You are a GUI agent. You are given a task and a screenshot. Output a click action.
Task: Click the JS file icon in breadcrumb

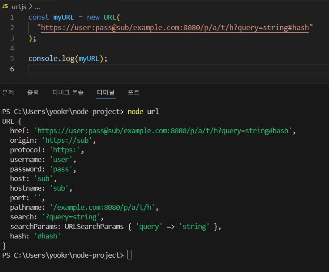coord(5,7)
